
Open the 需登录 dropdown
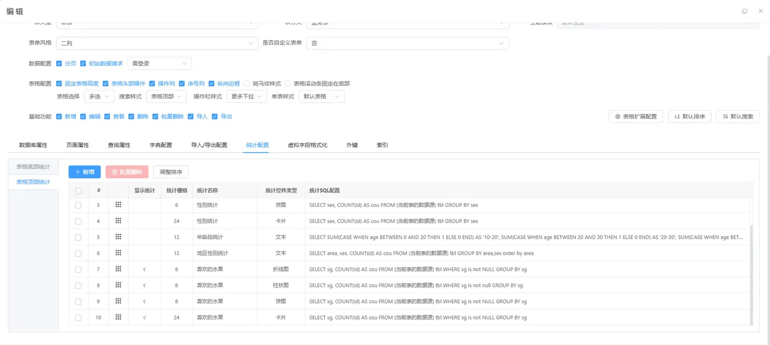point(158,63)
